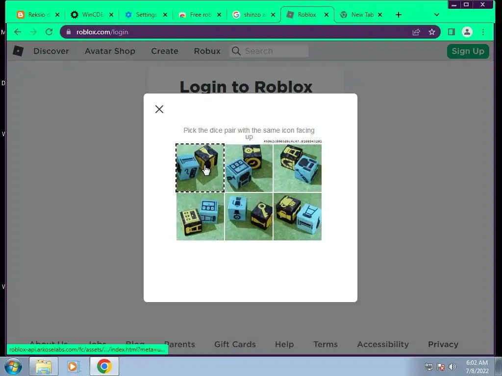502x376 pixels.
Task: Open the Privacy footer link
Action: (443, 344)
